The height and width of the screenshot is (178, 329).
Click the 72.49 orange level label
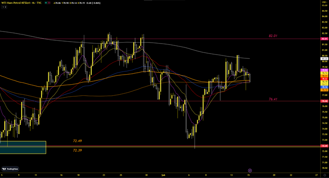[78, 141]
